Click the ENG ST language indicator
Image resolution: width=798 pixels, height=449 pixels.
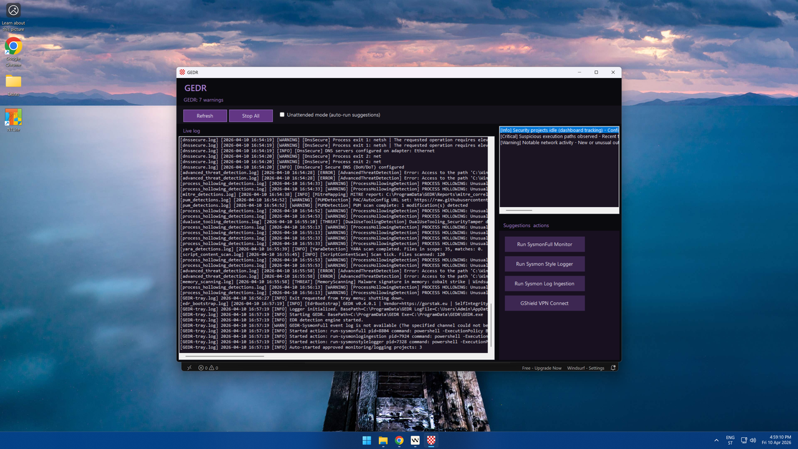[731, 440]
